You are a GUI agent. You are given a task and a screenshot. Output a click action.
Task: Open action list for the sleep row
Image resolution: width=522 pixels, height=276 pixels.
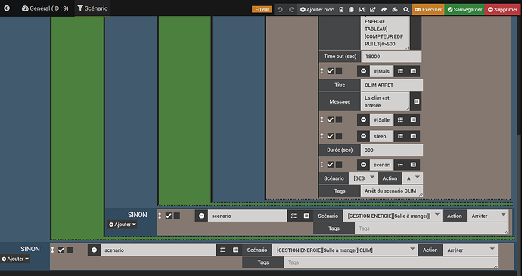tap(400, 136)
